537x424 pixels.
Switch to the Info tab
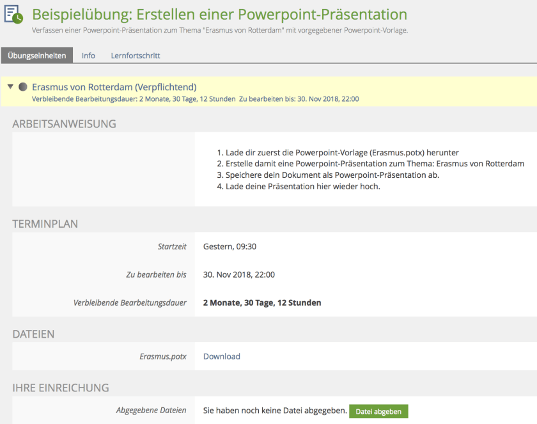(x=88, y=56)
